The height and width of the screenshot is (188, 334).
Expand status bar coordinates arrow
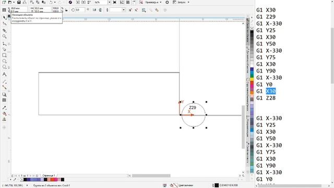[x=27, y=185]
